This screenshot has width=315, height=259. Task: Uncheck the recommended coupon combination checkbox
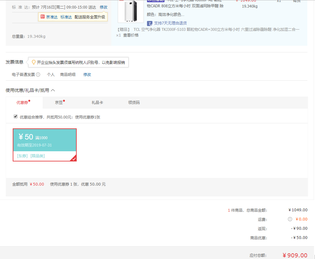tap(16, 117)
